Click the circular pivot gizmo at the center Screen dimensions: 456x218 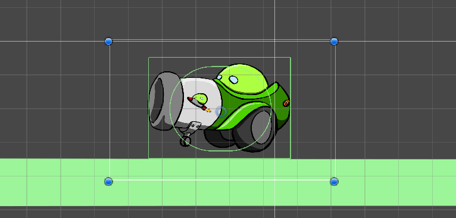pos(221,112)
